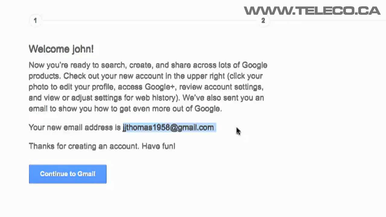386x217 pixels.
Task: Click the progress line between steps 1 and 2
Action: [x=149, y=20]
